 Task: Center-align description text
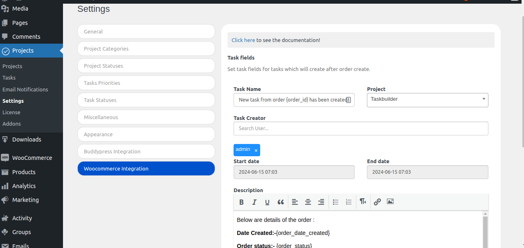point(308,202)
